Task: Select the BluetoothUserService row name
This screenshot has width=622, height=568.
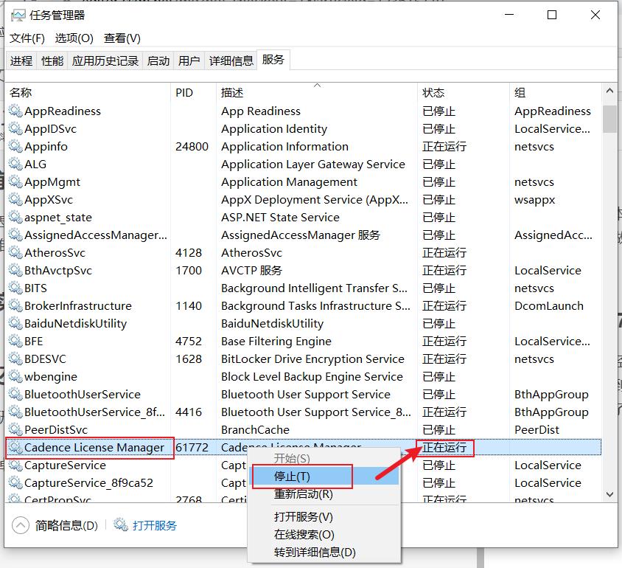Action: (83, 394)
